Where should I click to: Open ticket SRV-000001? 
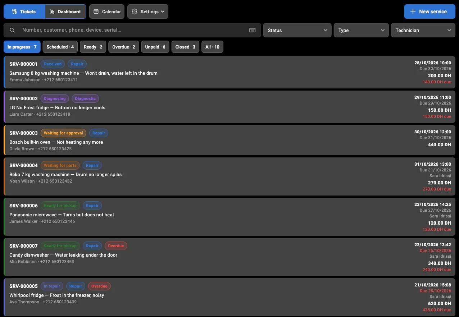pyautogui.click(x=229, y=72)
